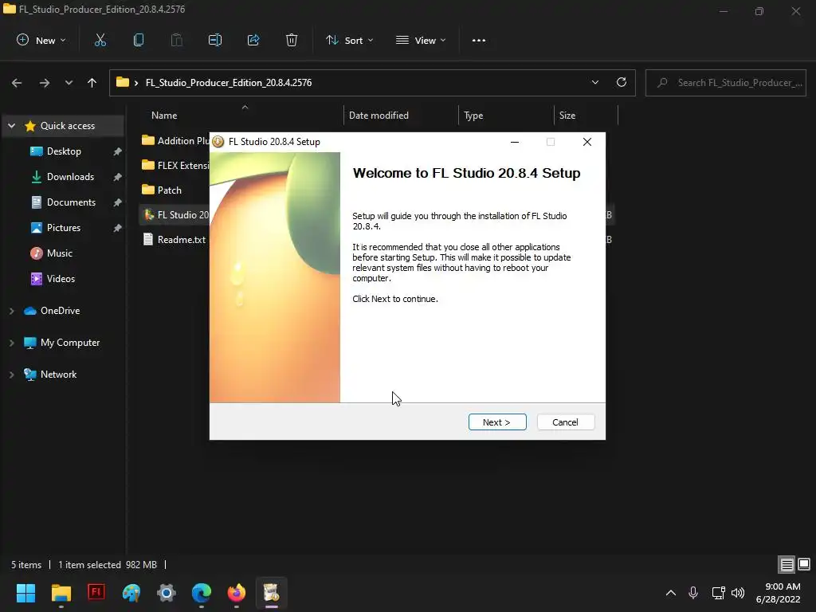Open the clock and date flyout
The width and height of the screenshot is (816, 612).
(778, 593)
